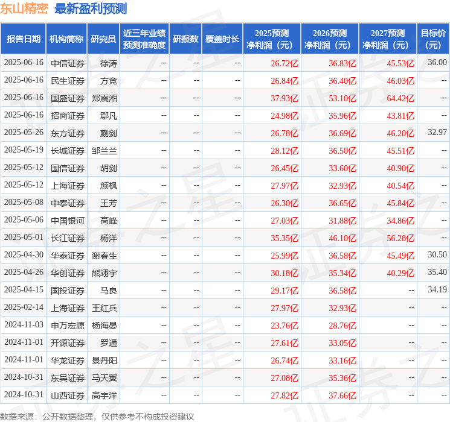The image size is (450, 422).
Task: Select 国盛证券 institution cell
Action: pyautogui.click(x=68, y=98)
